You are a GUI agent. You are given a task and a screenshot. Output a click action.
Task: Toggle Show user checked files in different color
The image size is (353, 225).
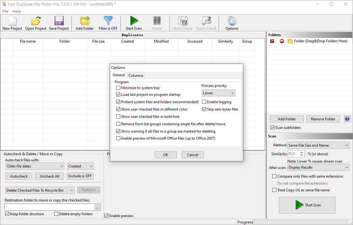coord(118,109)
